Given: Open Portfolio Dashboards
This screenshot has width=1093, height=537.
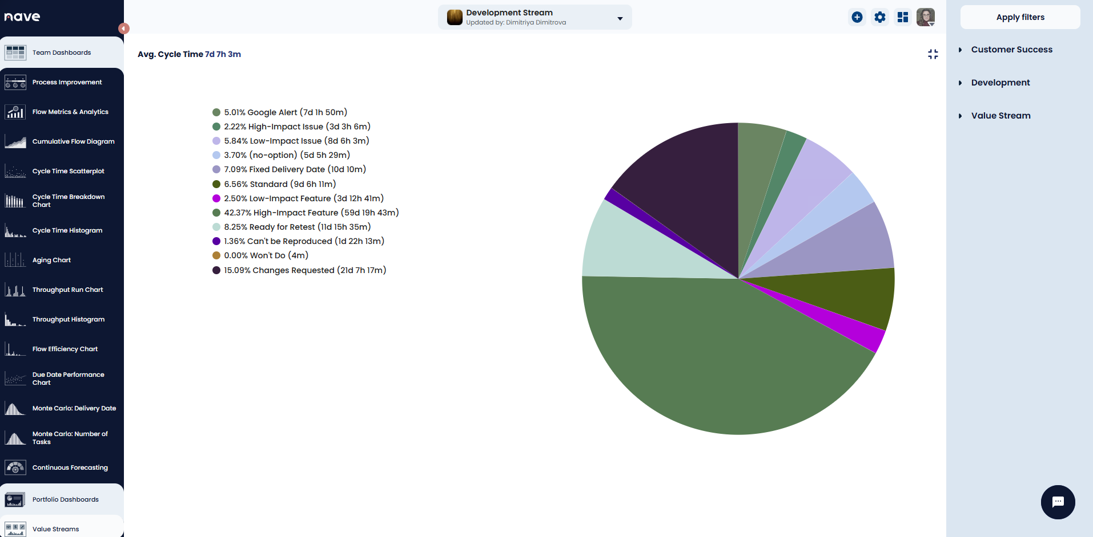Looking at the screenshot, I should click(65, 499).
